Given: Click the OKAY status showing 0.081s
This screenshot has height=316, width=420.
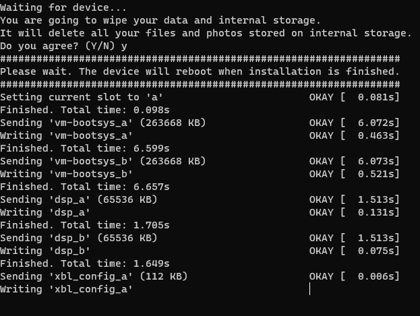Looking at the screenshot, I should [355, 97].
